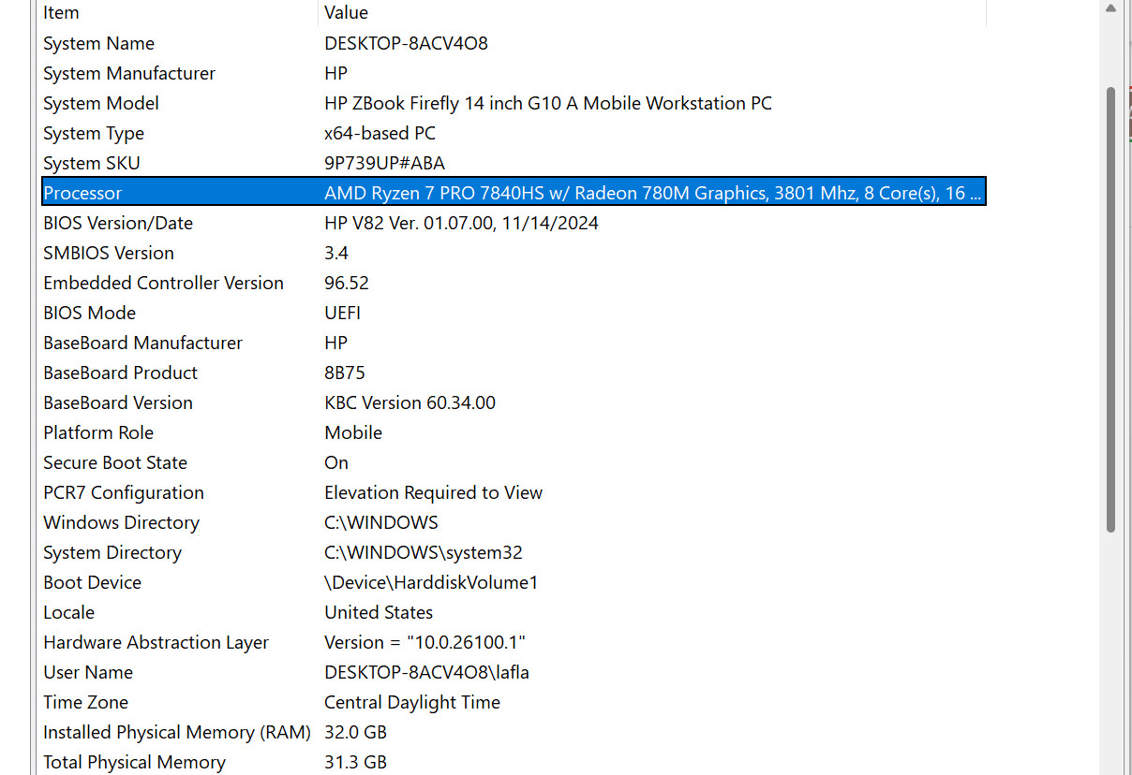The height and width of the screenshot is (775, 1132).
Task: Select the Windows Directory row
Action: pyautogui.click(x=514, y=522)
